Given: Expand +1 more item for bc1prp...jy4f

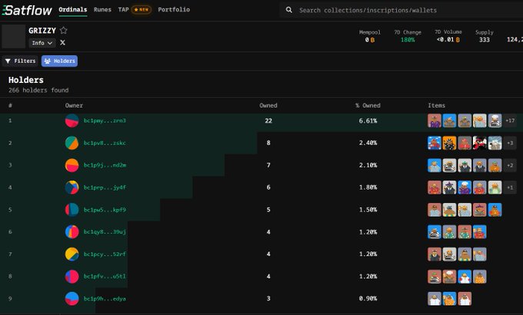Looking at the screenshot, I should click(x=510, y=187).
